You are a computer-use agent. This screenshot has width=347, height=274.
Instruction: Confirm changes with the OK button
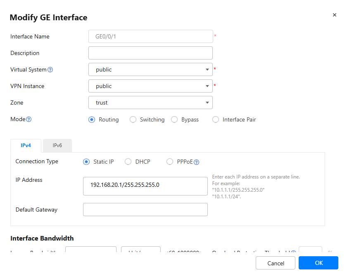pos(318,263)
